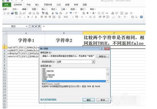157x109 pixels.
Task: Click the New blank workbook icon
Action: click(4, 13)
